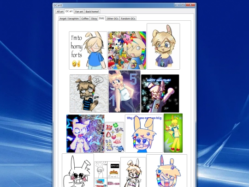Open the crumpled paper sketch artwork
Screen dimensions: 249x187
89,93
